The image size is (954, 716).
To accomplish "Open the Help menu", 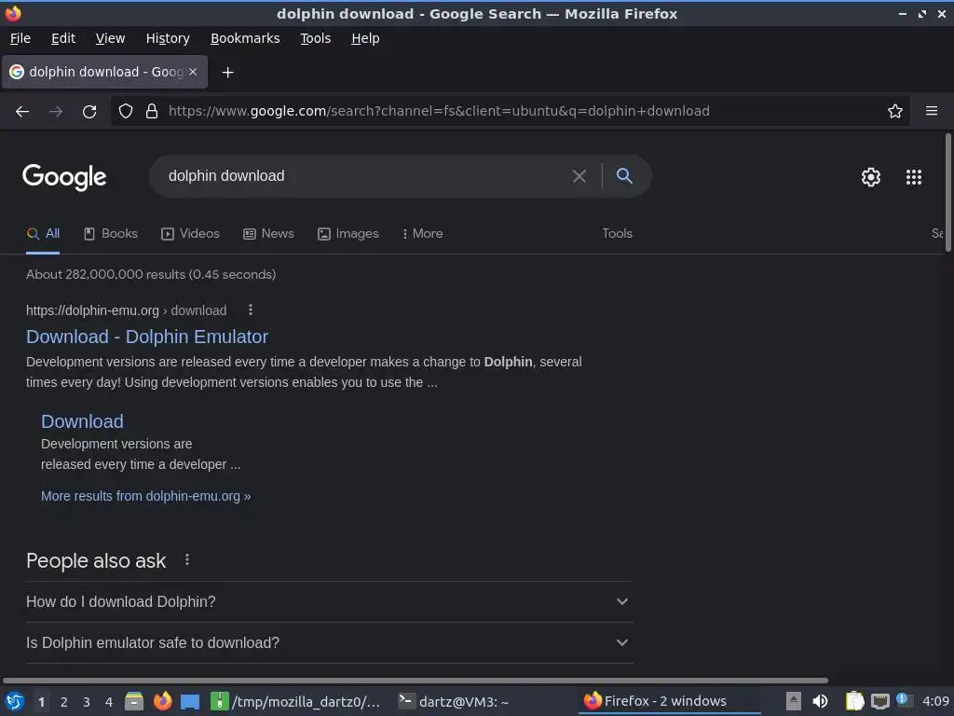I will (365, 38).
